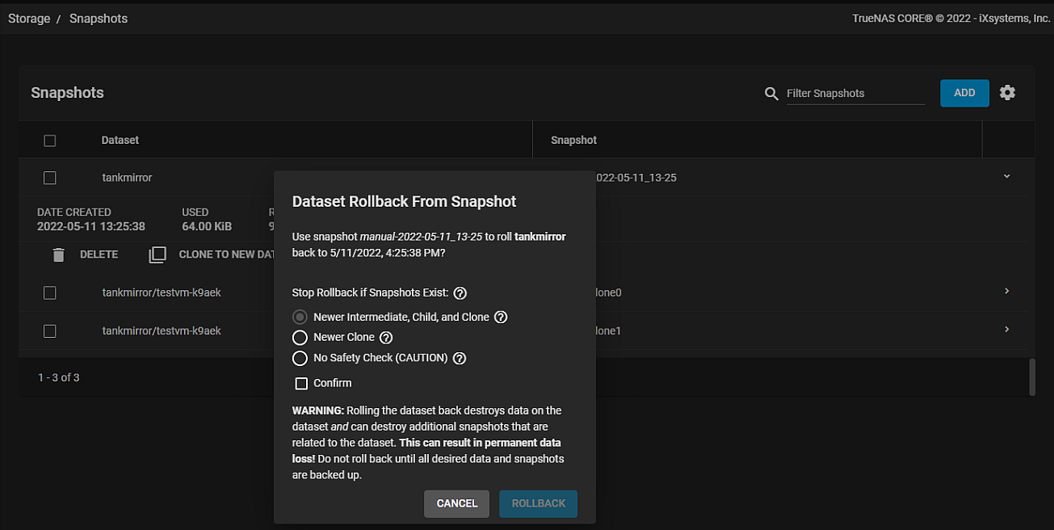Select the Newer Clone radio button
The image size is (1054, 530).
(x=300, y=337)
